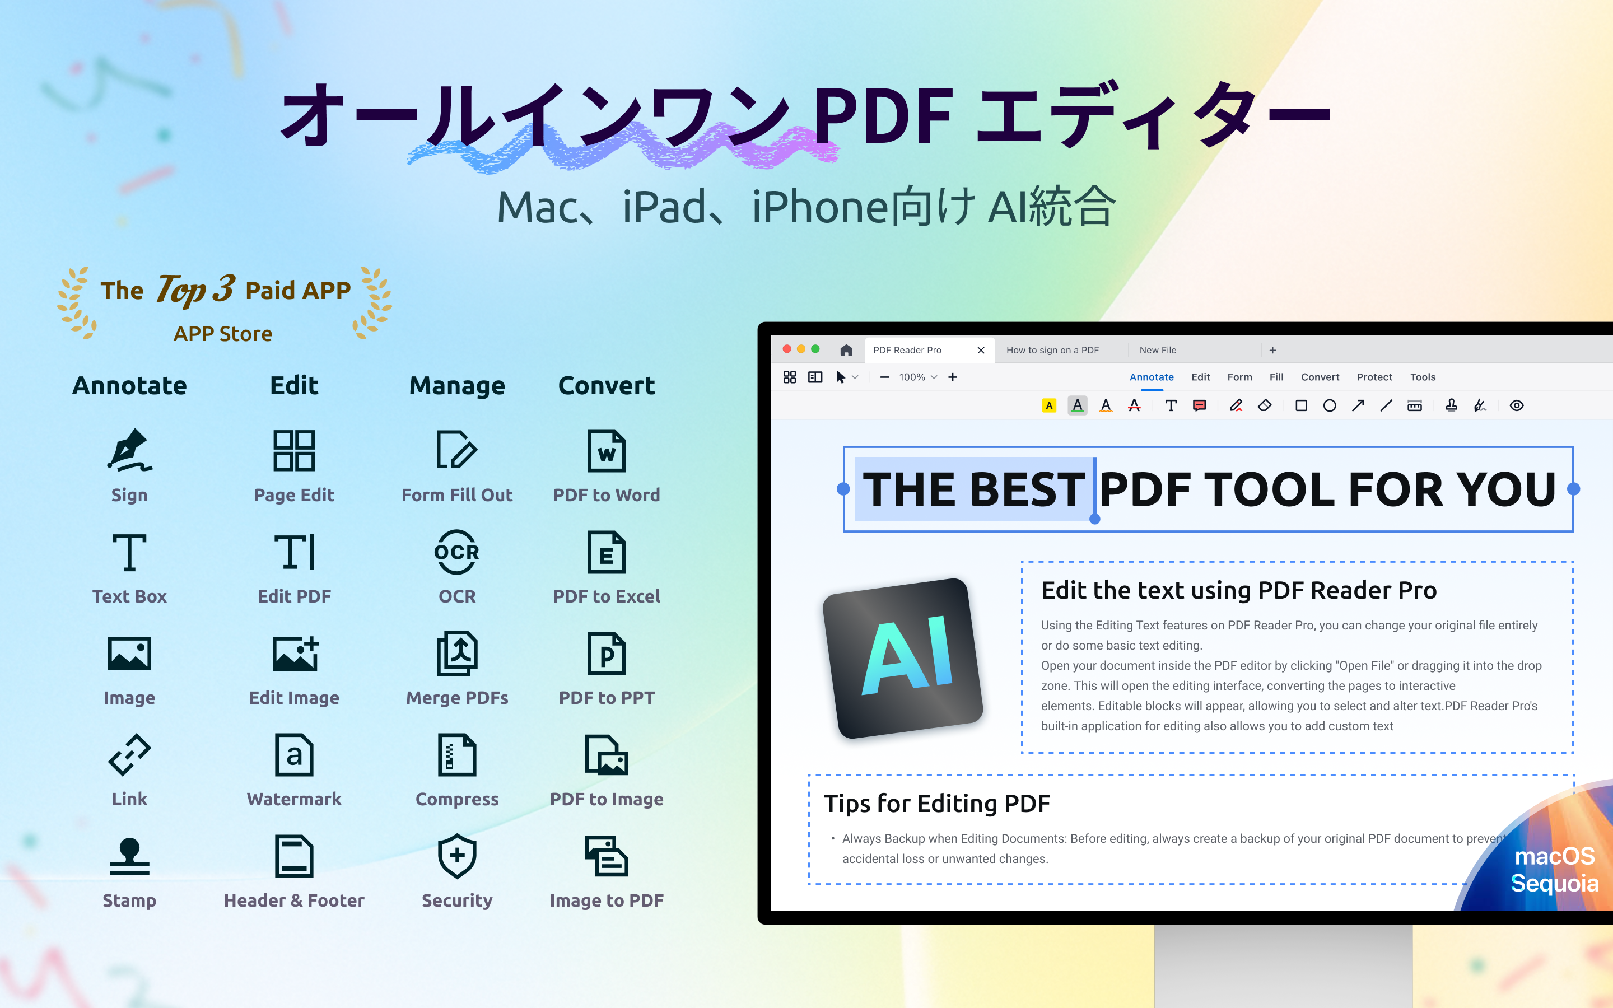Click the Watermark feature icon
The height and width of the screenshot is (1008, 1613).
(x=294, y=755)
